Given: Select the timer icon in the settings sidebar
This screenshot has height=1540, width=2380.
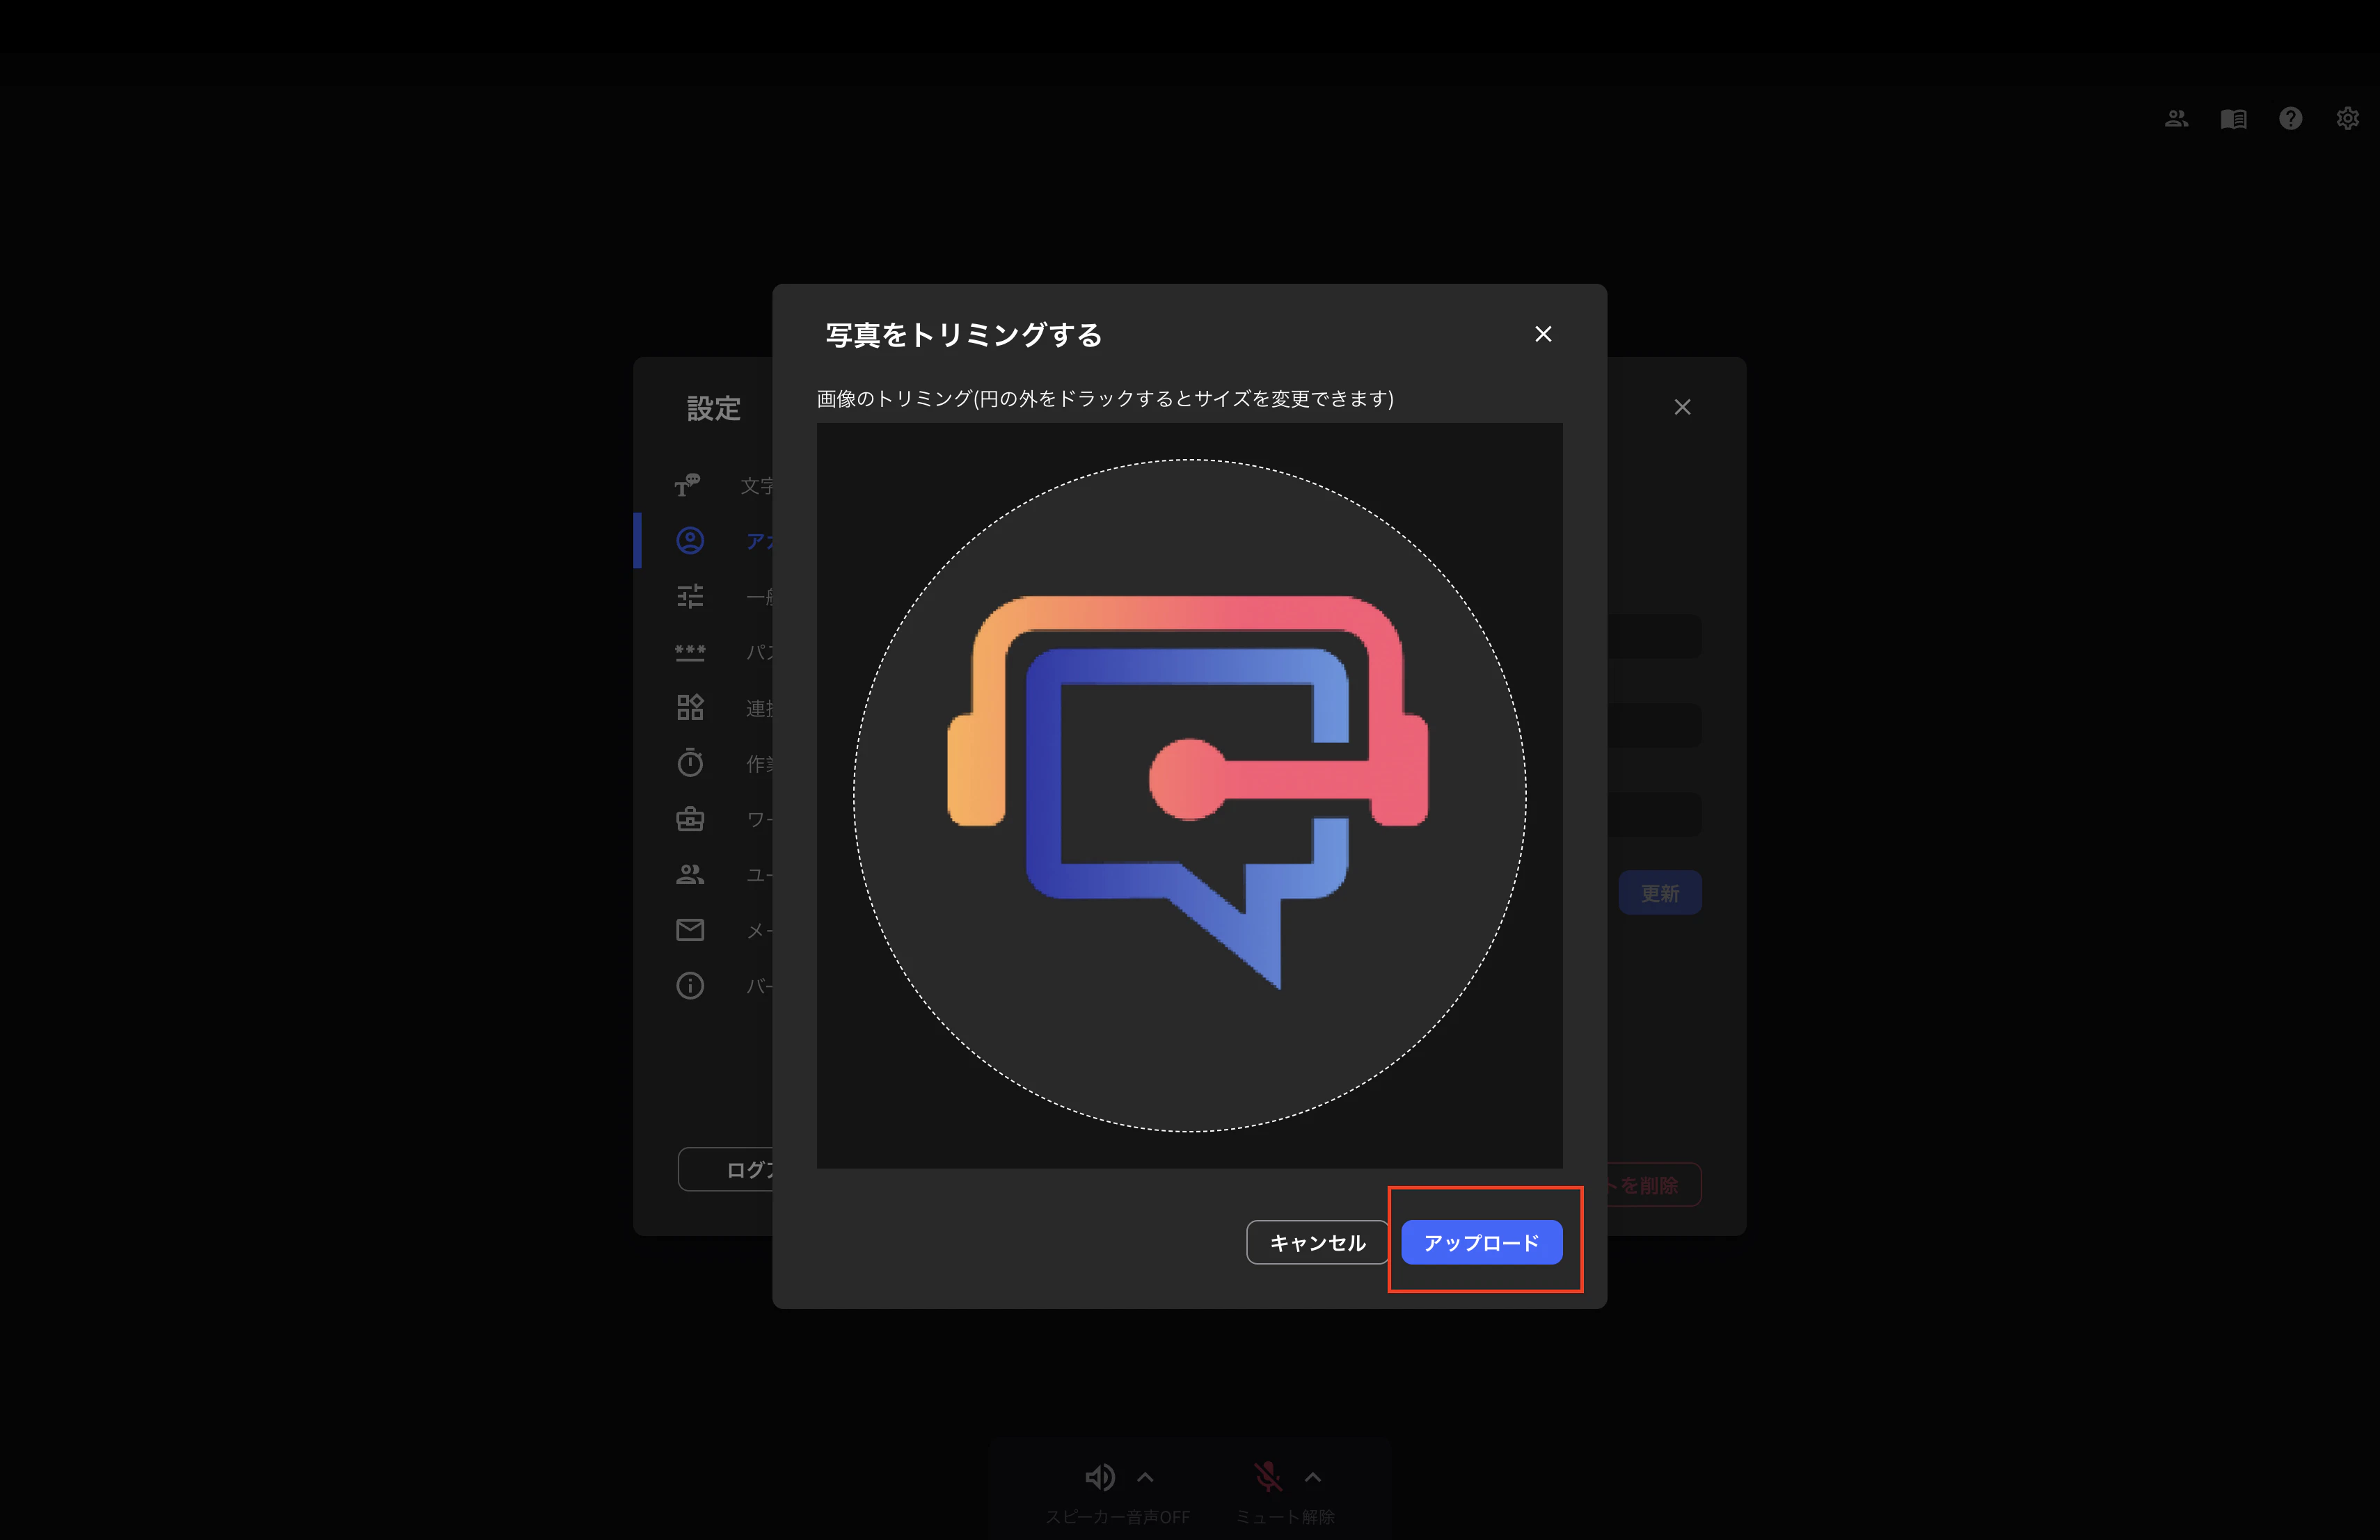Looking at the screenshot, I should coord(690,762).
